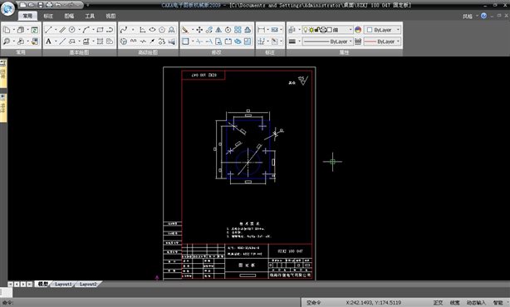The width and height of the screenshot is (510, 307).
Task: Click the Array tool icon
Action: [238, 30]
